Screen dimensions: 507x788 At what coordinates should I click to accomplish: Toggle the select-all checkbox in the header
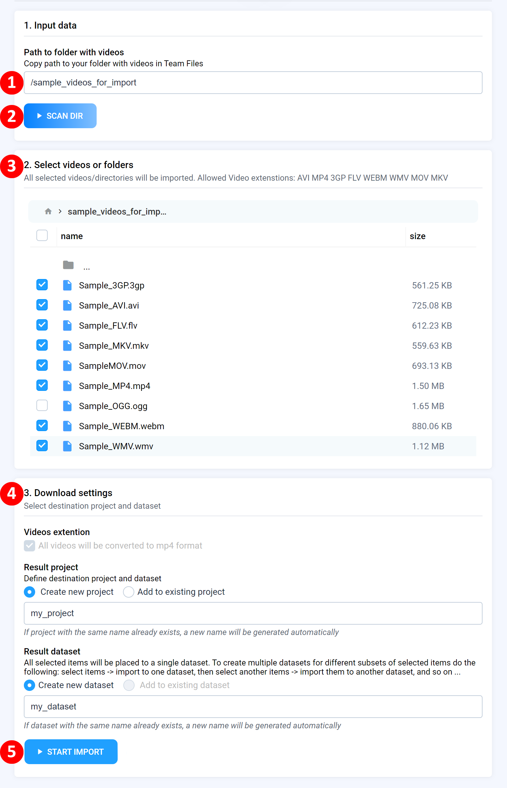point(42,235)
